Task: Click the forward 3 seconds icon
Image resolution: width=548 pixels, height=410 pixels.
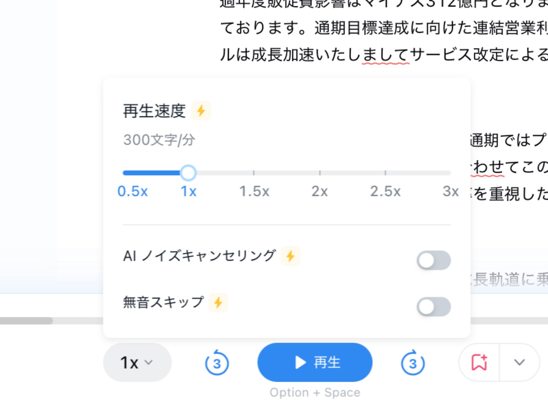Action: 413,362
